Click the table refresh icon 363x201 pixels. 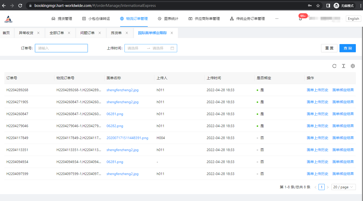334,66
